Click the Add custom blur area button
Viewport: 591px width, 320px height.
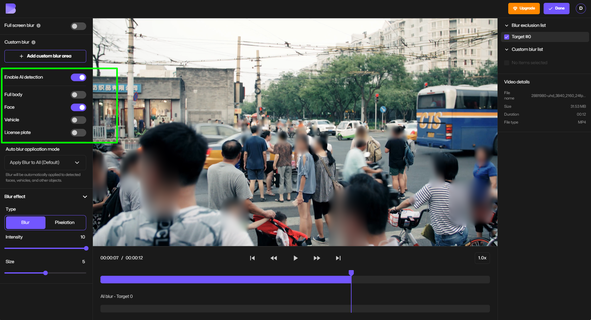(45, 56)
